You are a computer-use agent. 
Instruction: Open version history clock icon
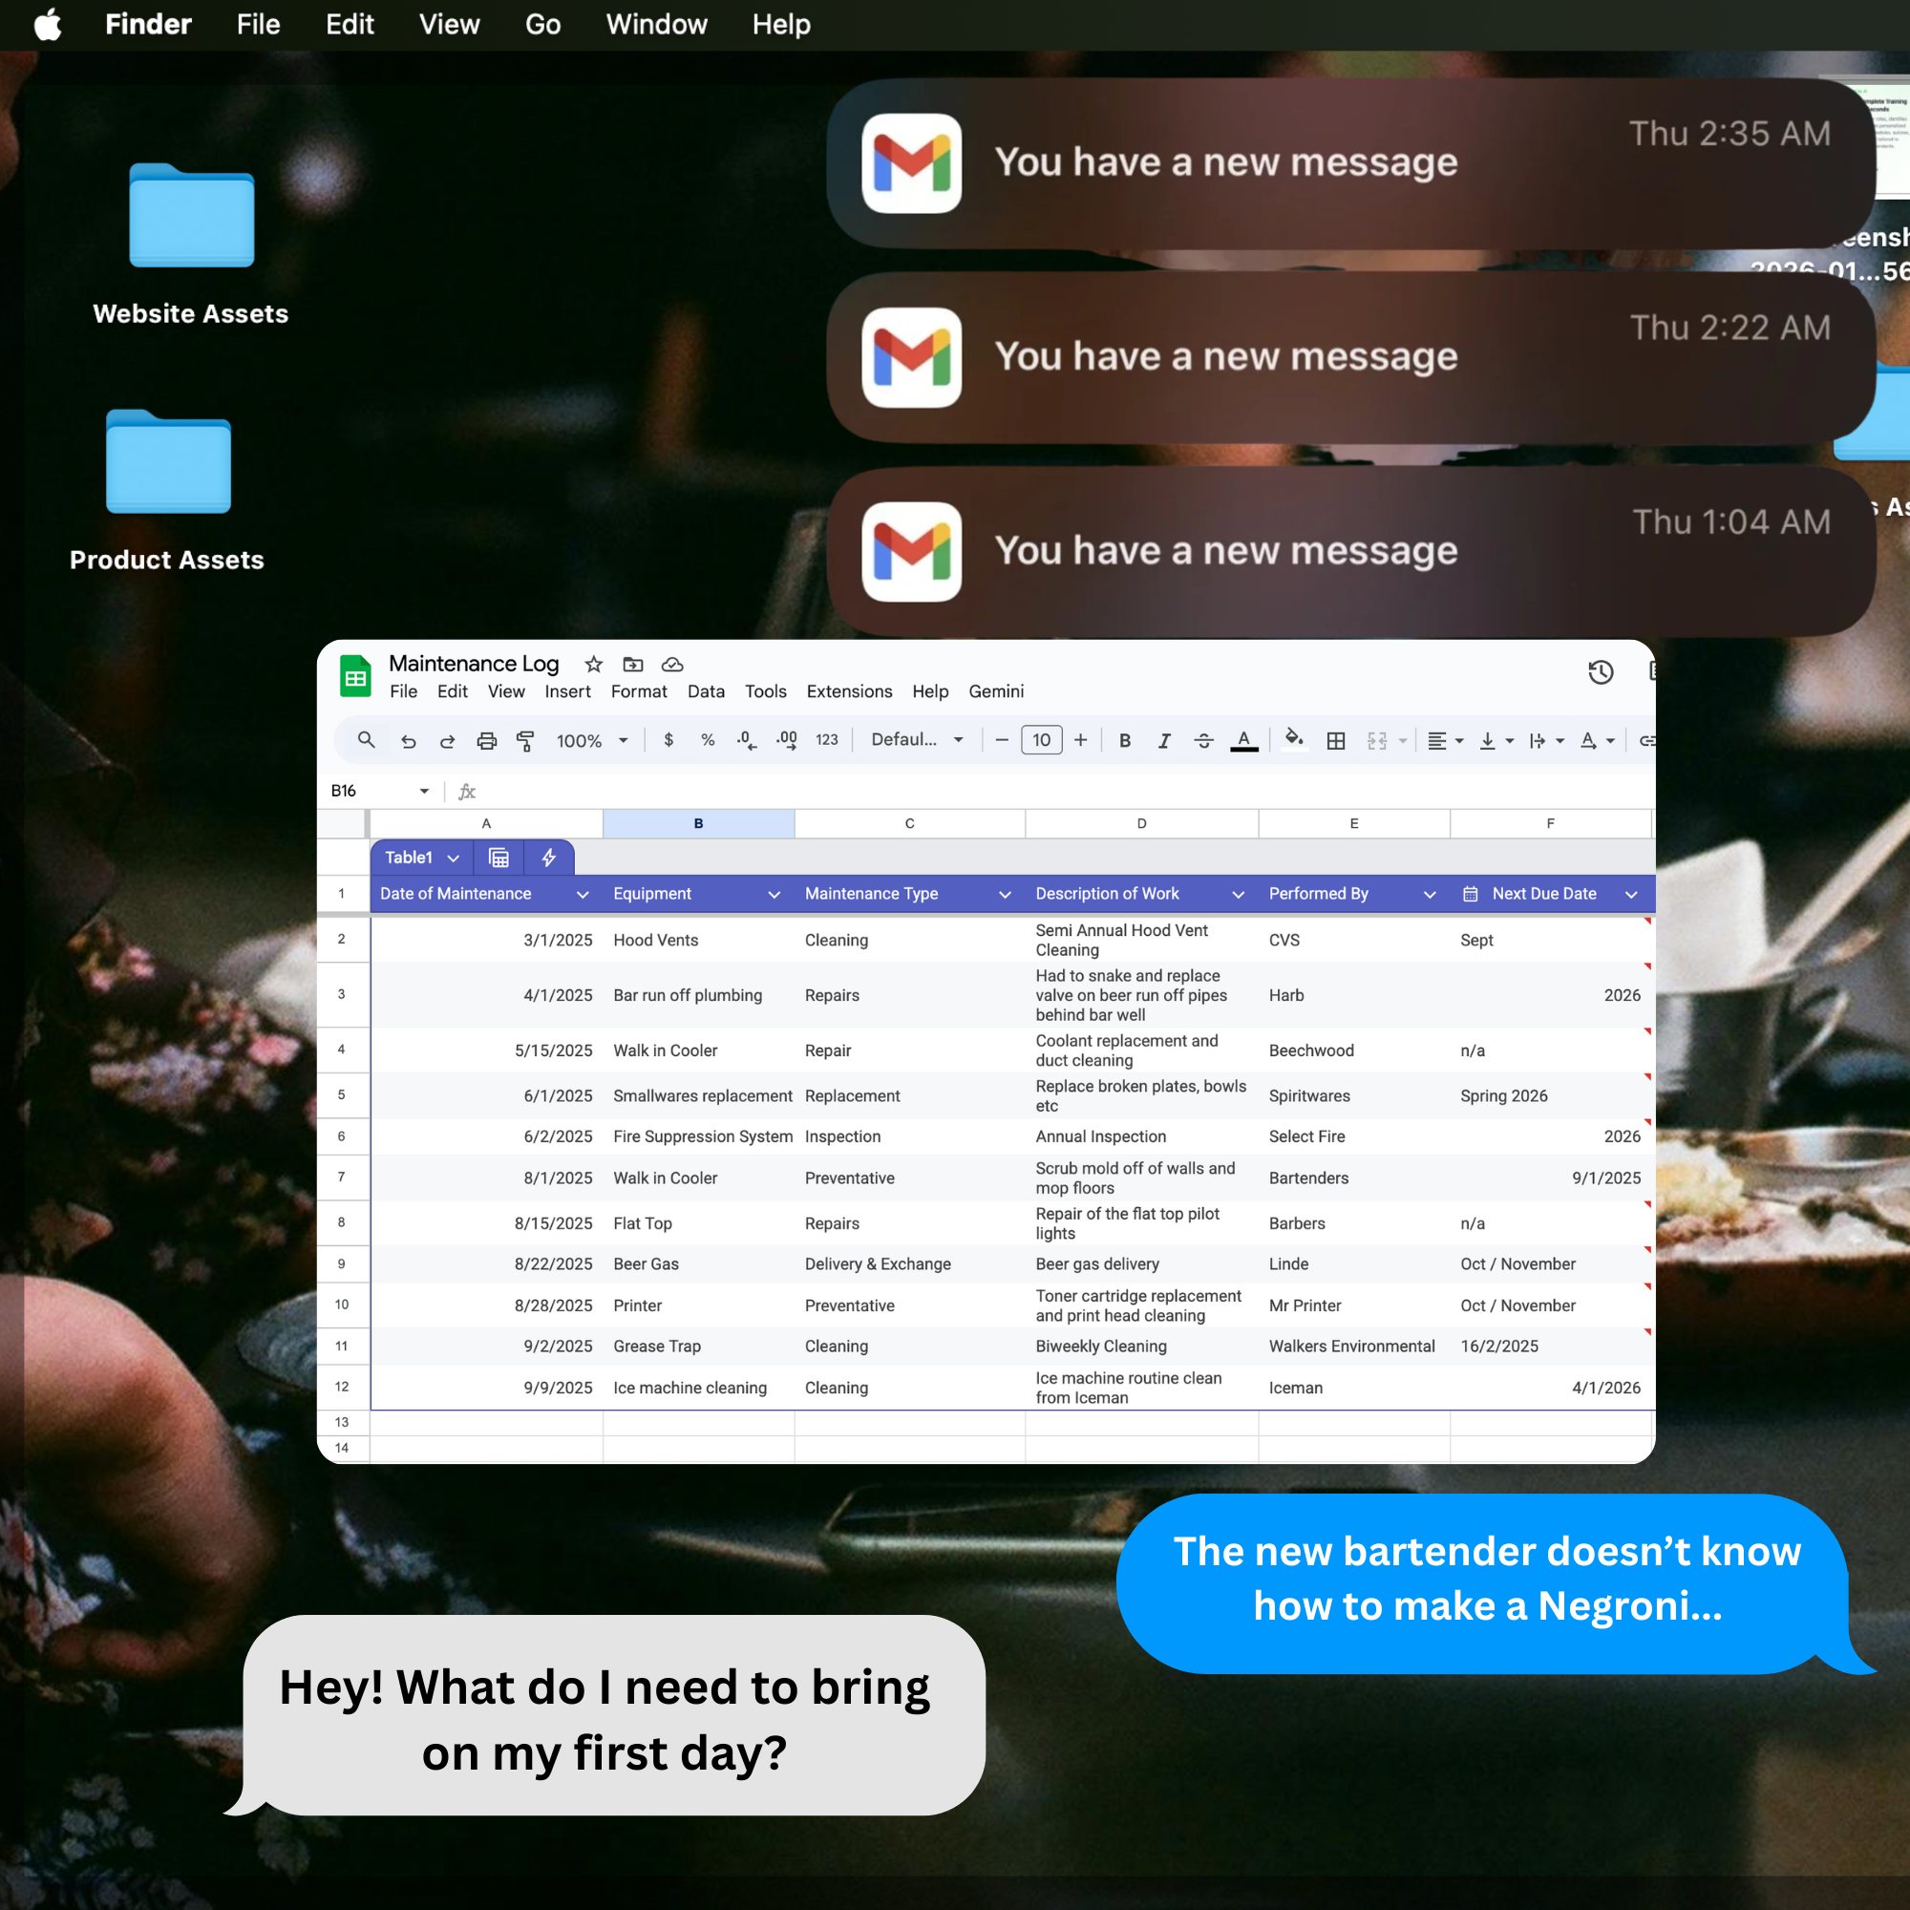tap(1601, 672)
